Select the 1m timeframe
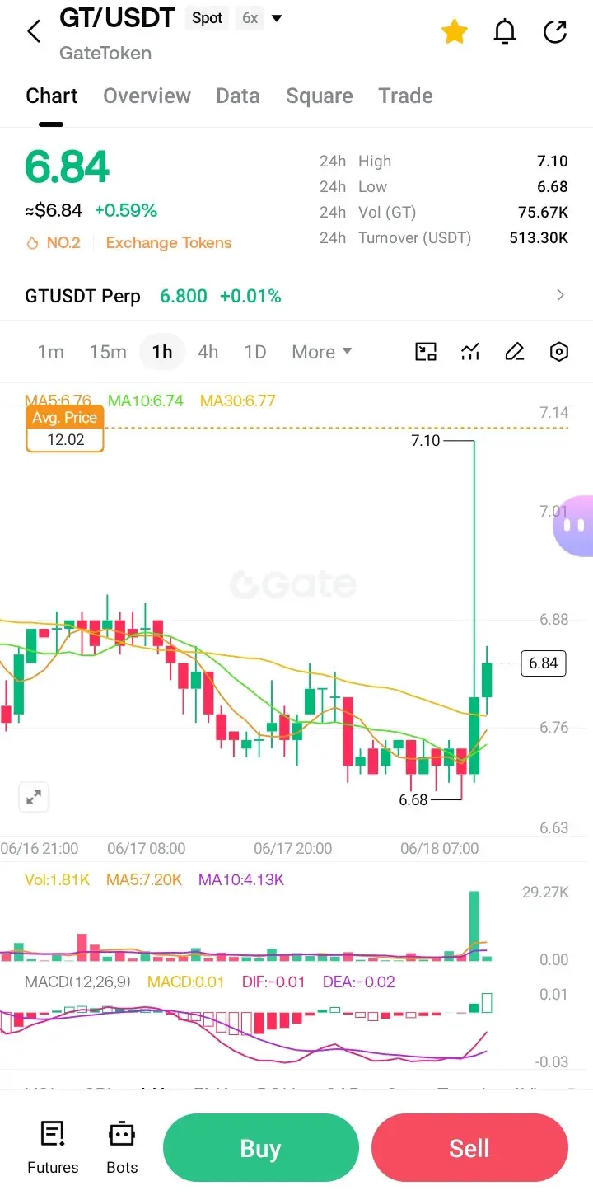The width and height of the screenshot is (593, 1195). 50,353
